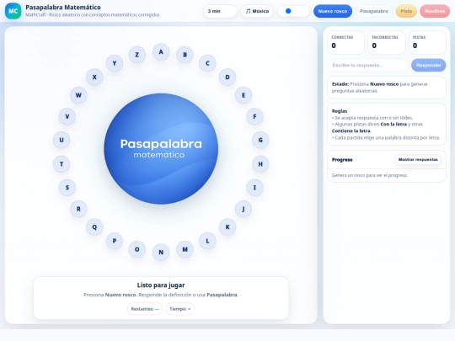Click the central Pasapalabra matemático circle

pyautogui.click(x=161, y=149)
